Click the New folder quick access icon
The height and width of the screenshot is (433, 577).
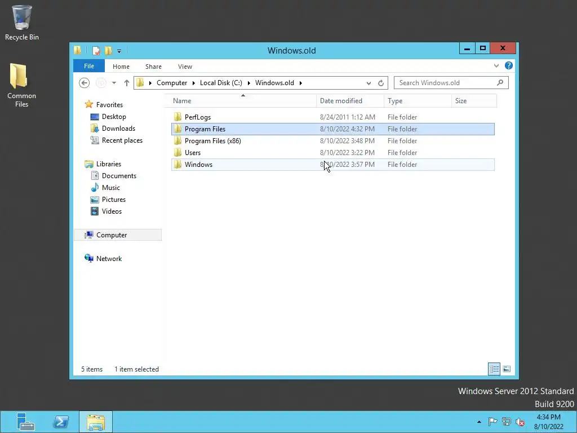pos(108,50)
